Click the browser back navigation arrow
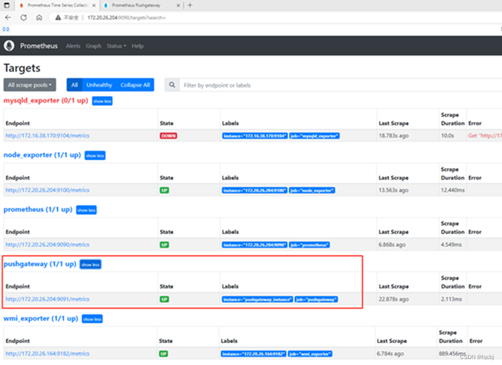Screen dimensions: 502x365 click(x=8, y=17)
